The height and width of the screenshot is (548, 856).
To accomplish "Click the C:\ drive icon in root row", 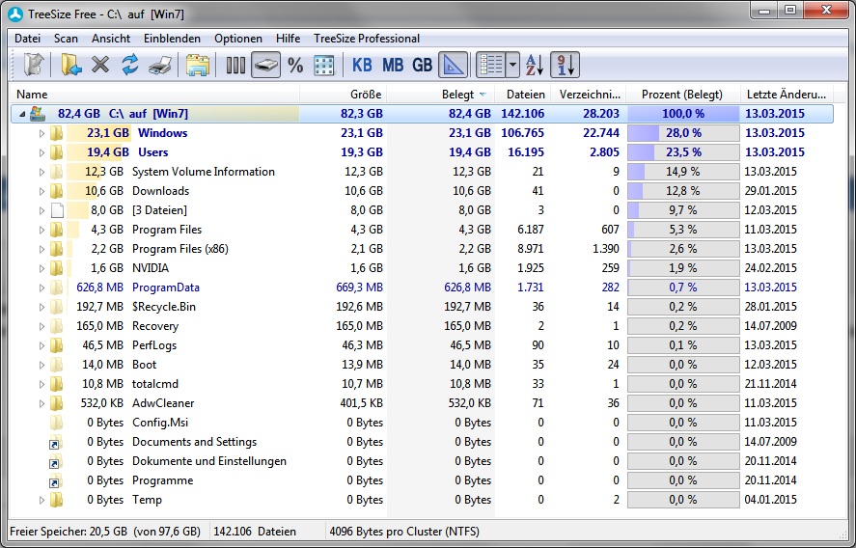I will [37, 114].
